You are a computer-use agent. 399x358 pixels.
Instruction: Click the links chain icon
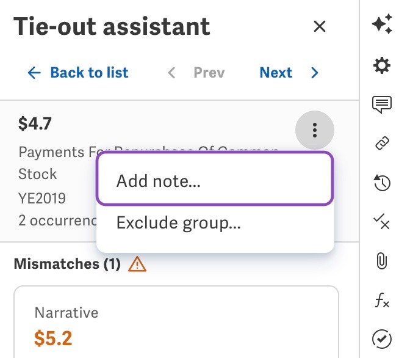(382, 143)
